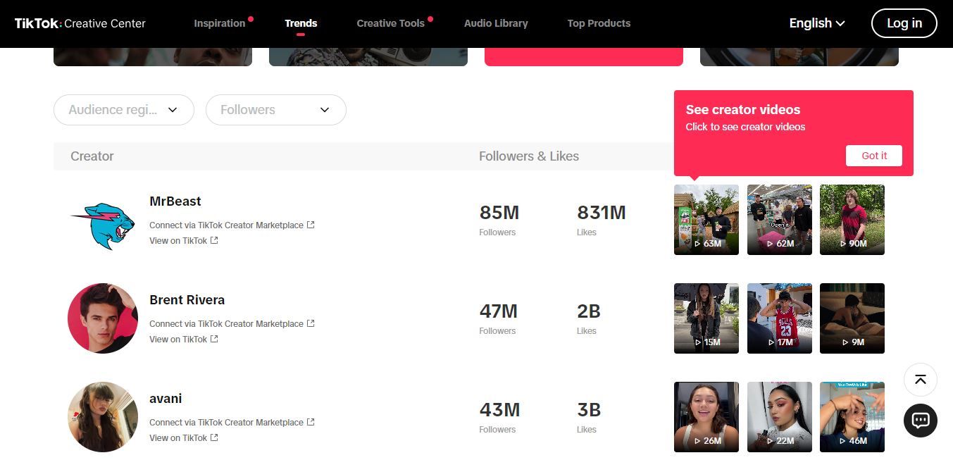Image resolution: width=953 pixels, height=460 pixels.
Task: Open the Audience region filter
Action: point(123,110)
